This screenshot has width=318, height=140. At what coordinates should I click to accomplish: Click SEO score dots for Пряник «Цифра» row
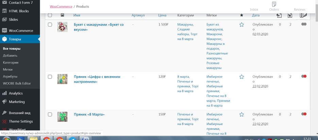pyautogui.click(x=304, y=76)
